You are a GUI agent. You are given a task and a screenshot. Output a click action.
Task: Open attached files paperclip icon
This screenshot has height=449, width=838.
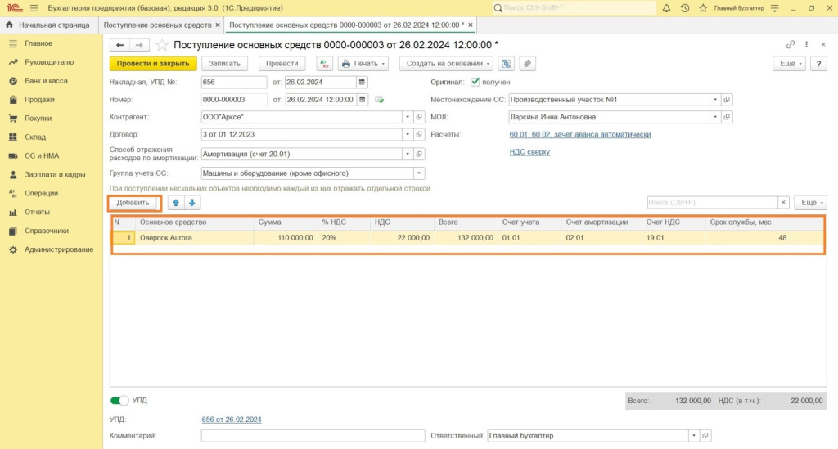[x=528, y=63]
